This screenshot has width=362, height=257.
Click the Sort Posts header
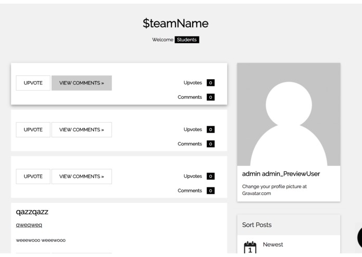(289, 225)
